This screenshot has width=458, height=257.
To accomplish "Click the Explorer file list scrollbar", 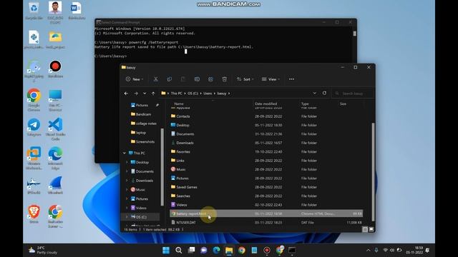I will pyautogui.click(x=373, y=172).
